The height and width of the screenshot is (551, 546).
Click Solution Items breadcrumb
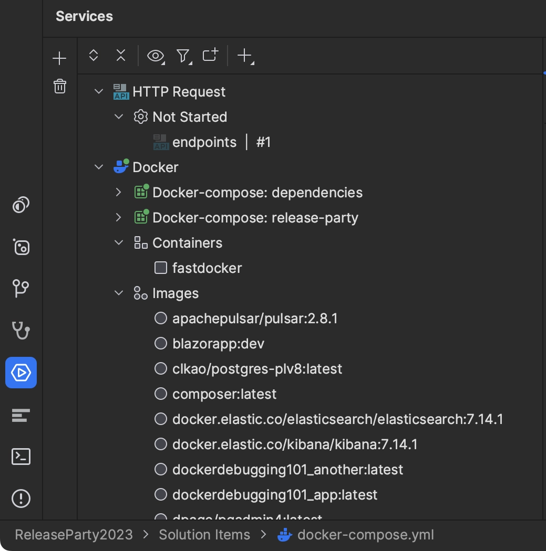tap(204, 535)
